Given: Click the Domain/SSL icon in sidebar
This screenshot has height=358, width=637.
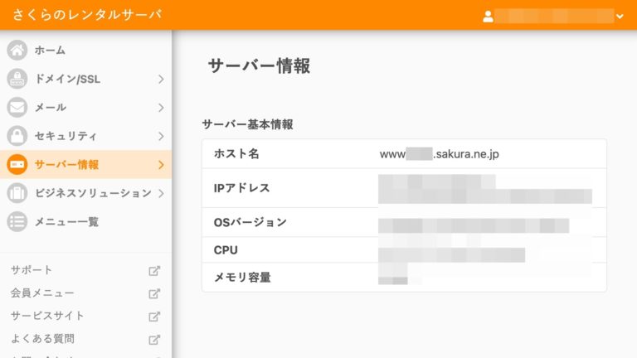Looking at the screenshot, I should click(x=17, y=80).
